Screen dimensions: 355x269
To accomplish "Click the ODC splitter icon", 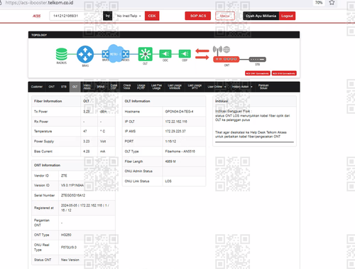I will (165, 54).
